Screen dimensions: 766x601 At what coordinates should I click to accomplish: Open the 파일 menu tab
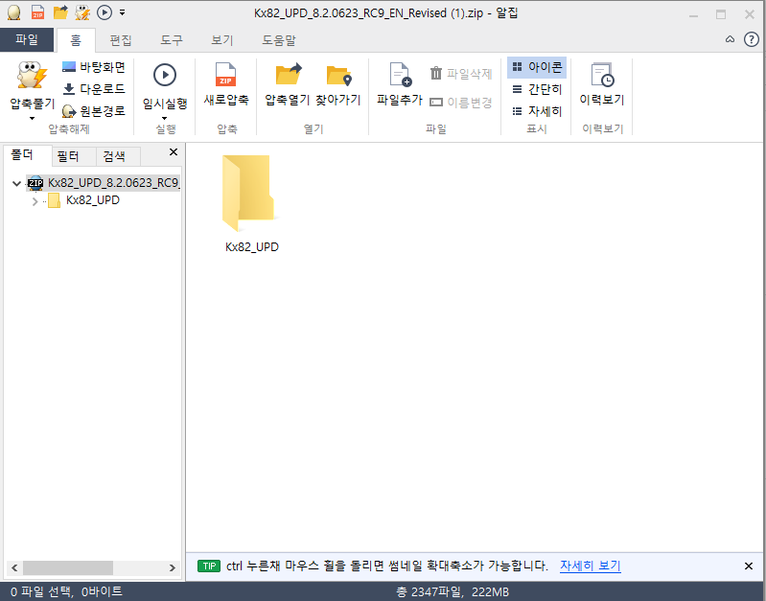27,39
